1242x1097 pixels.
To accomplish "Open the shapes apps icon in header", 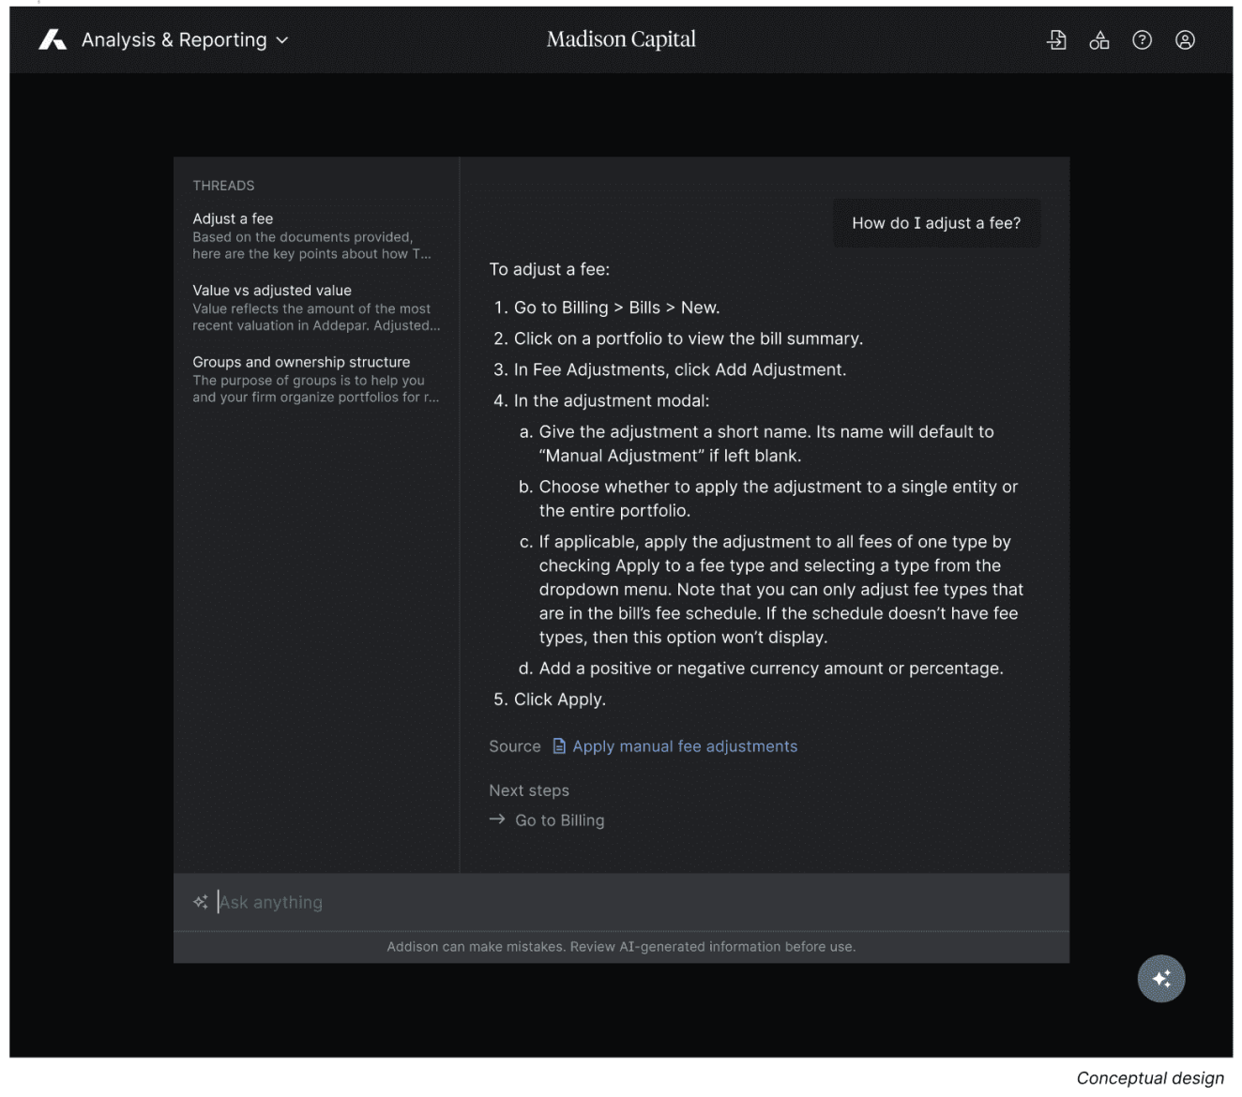I will click(1099, 39).
